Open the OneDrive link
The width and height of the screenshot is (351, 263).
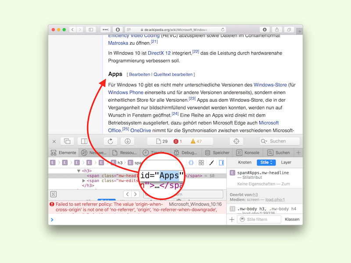tap(140, 130)
